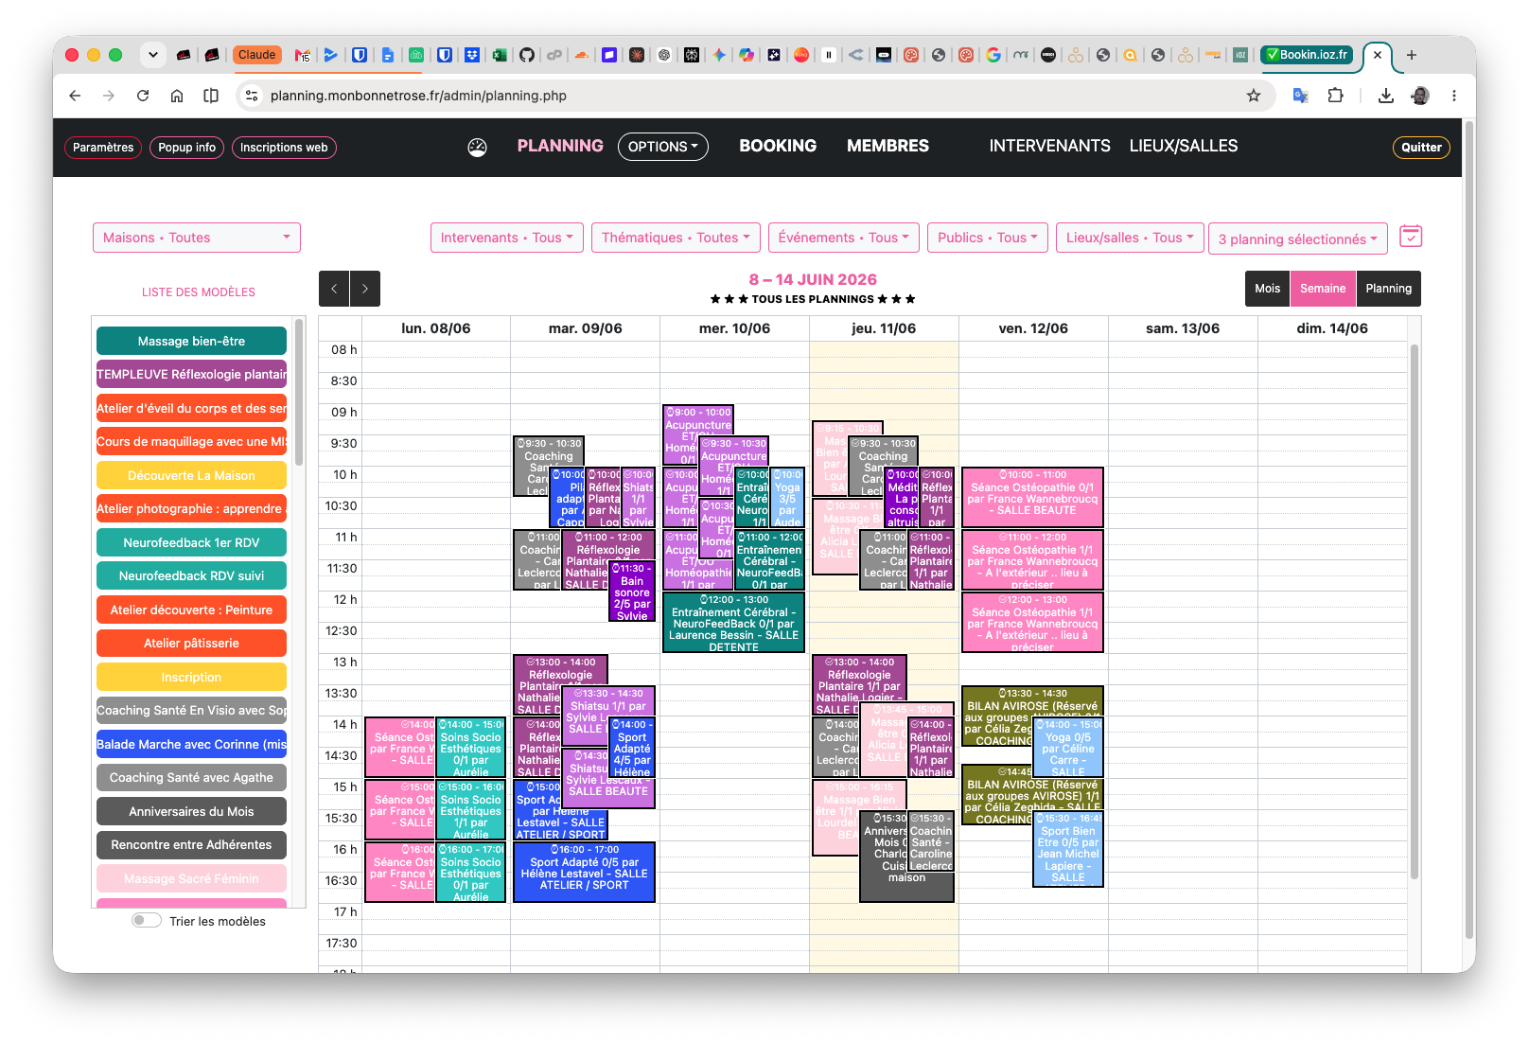
Task: Click 'LISTE DES MODÈLES' heading
Action: pos(199,292)
